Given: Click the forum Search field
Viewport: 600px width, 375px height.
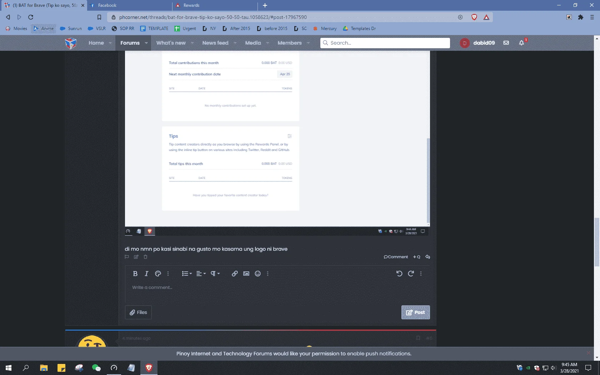Looking at the screenshot, I should (385, 43).
